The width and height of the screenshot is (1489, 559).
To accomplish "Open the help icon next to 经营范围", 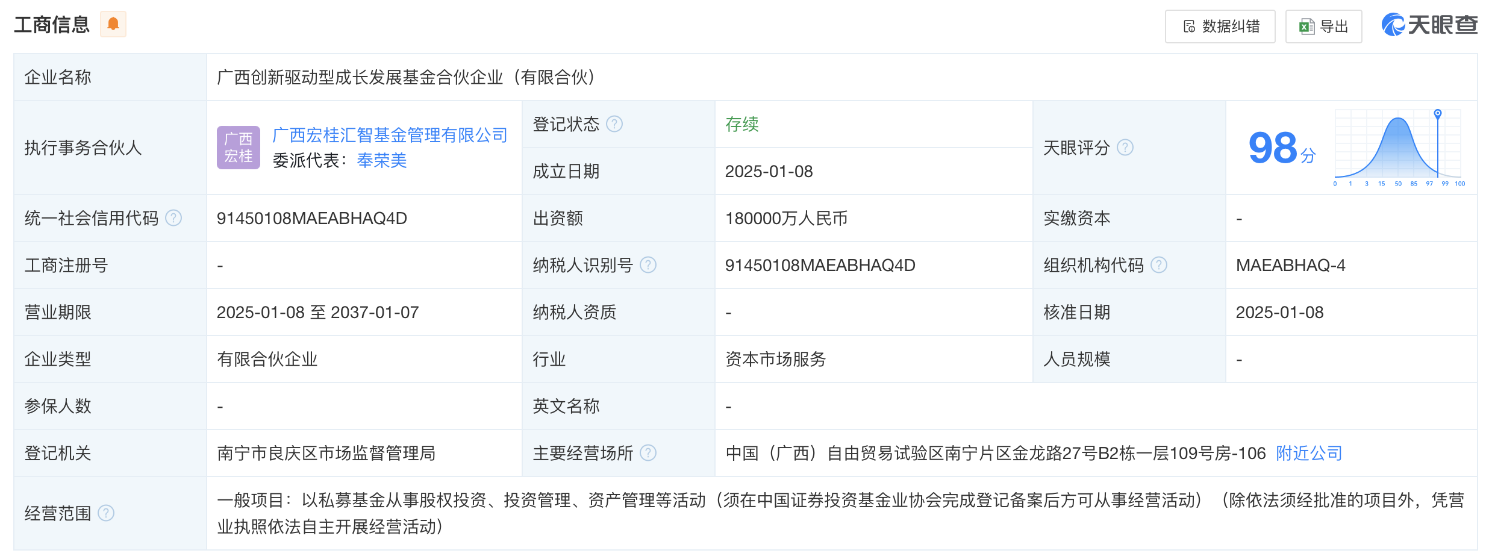I will 107,513.
